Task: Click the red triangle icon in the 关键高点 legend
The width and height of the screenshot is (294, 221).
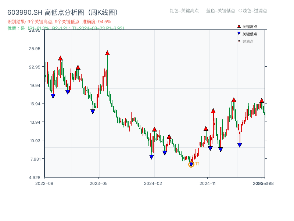Action: [239, 26]
